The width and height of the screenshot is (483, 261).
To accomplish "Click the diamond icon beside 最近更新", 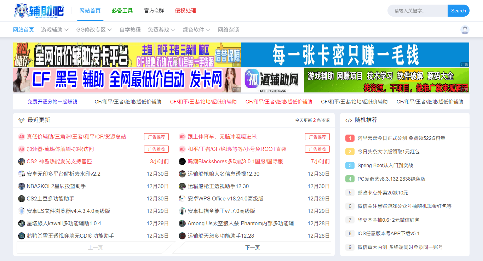I will tap(21, 120).
